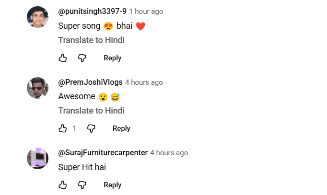Open @SurajFurniturecarpenter profile avatar
Screen dimensions: 327x195
click(37, 159)
